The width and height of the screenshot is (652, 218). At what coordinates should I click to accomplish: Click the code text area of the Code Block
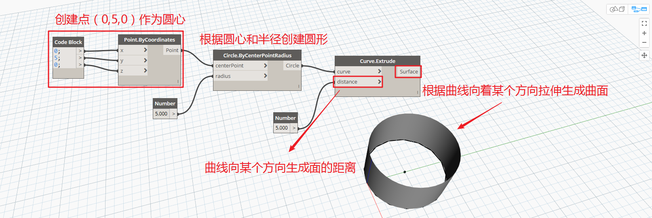65,58
